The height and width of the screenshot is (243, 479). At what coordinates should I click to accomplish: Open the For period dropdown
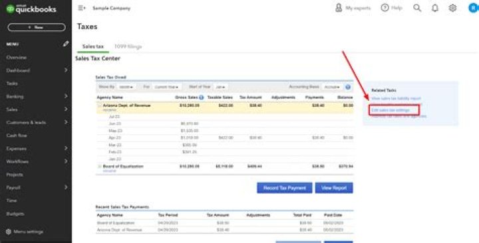tap(166, 87)
